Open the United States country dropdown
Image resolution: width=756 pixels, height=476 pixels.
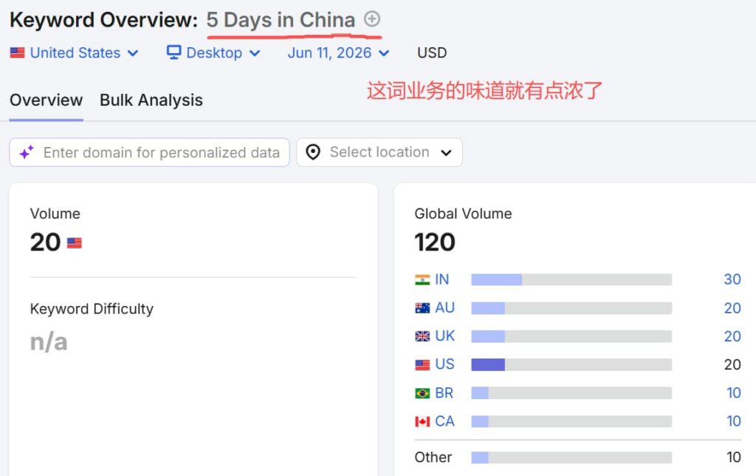pyautogui.click(x=75, y=52)
